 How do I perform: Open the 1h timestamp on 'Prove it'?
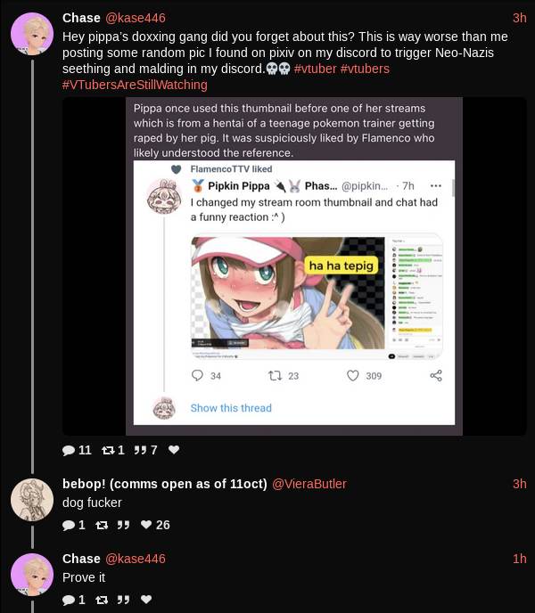520,559
